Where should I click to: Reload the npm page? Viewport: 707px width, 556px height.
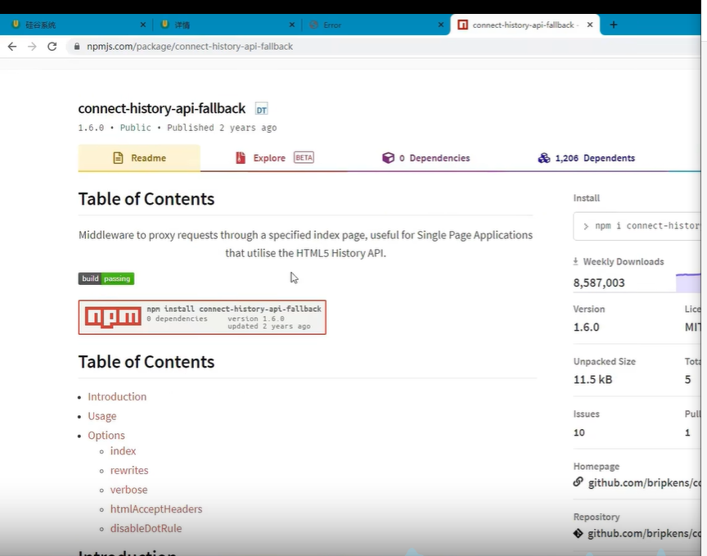click(52, 47)
